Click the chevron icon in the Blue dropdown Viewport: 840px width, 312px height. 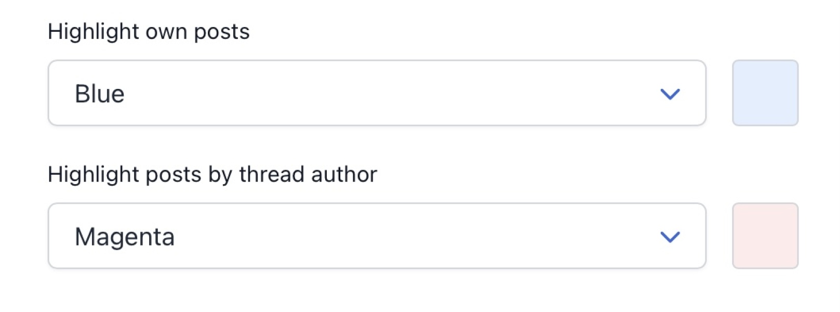click(670, 94)
